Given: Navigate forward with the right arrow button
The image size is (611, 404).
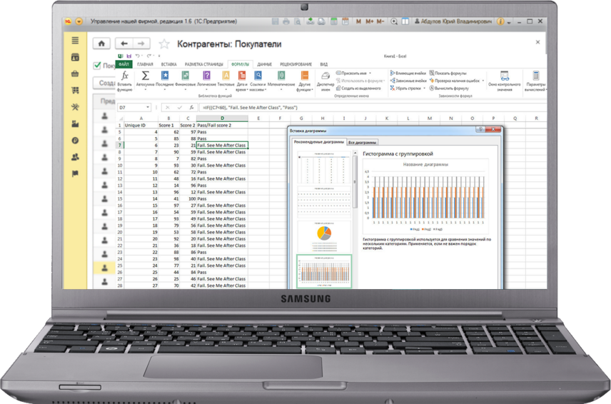Looking at the screenshot, I should pos(141,44).
